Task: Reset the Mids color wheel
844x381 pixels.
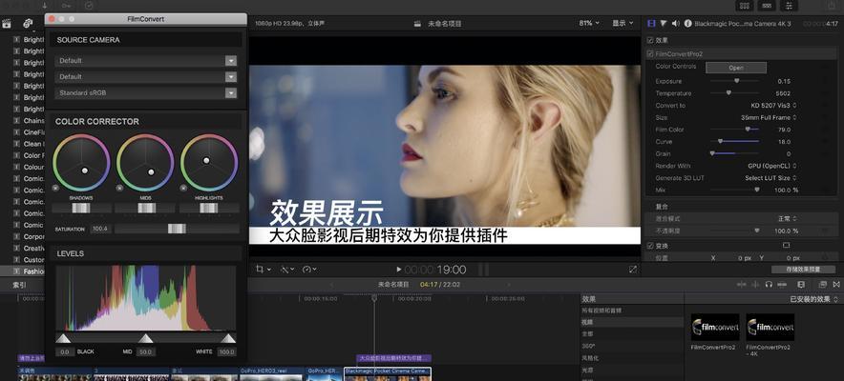Action: point(119,188)
